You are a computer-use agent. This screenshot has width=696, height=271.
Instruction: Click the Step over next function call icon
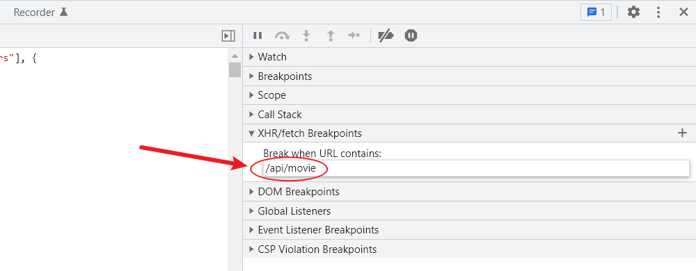[283, 35]
